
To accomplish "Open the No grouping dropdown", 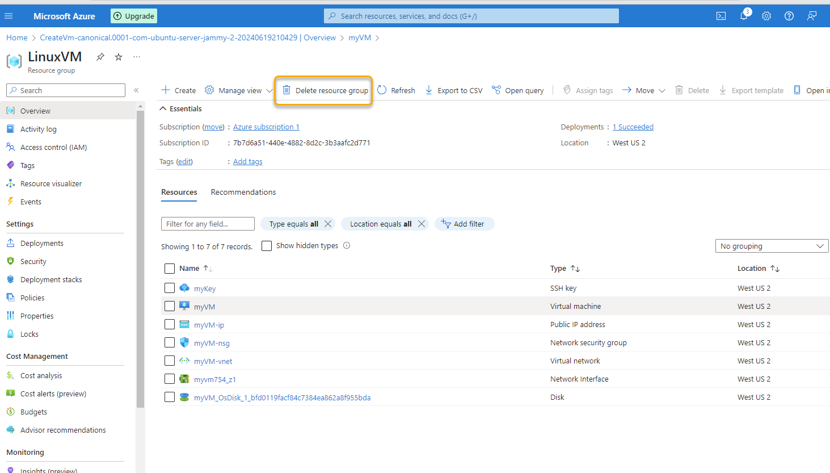I will 772,246.
